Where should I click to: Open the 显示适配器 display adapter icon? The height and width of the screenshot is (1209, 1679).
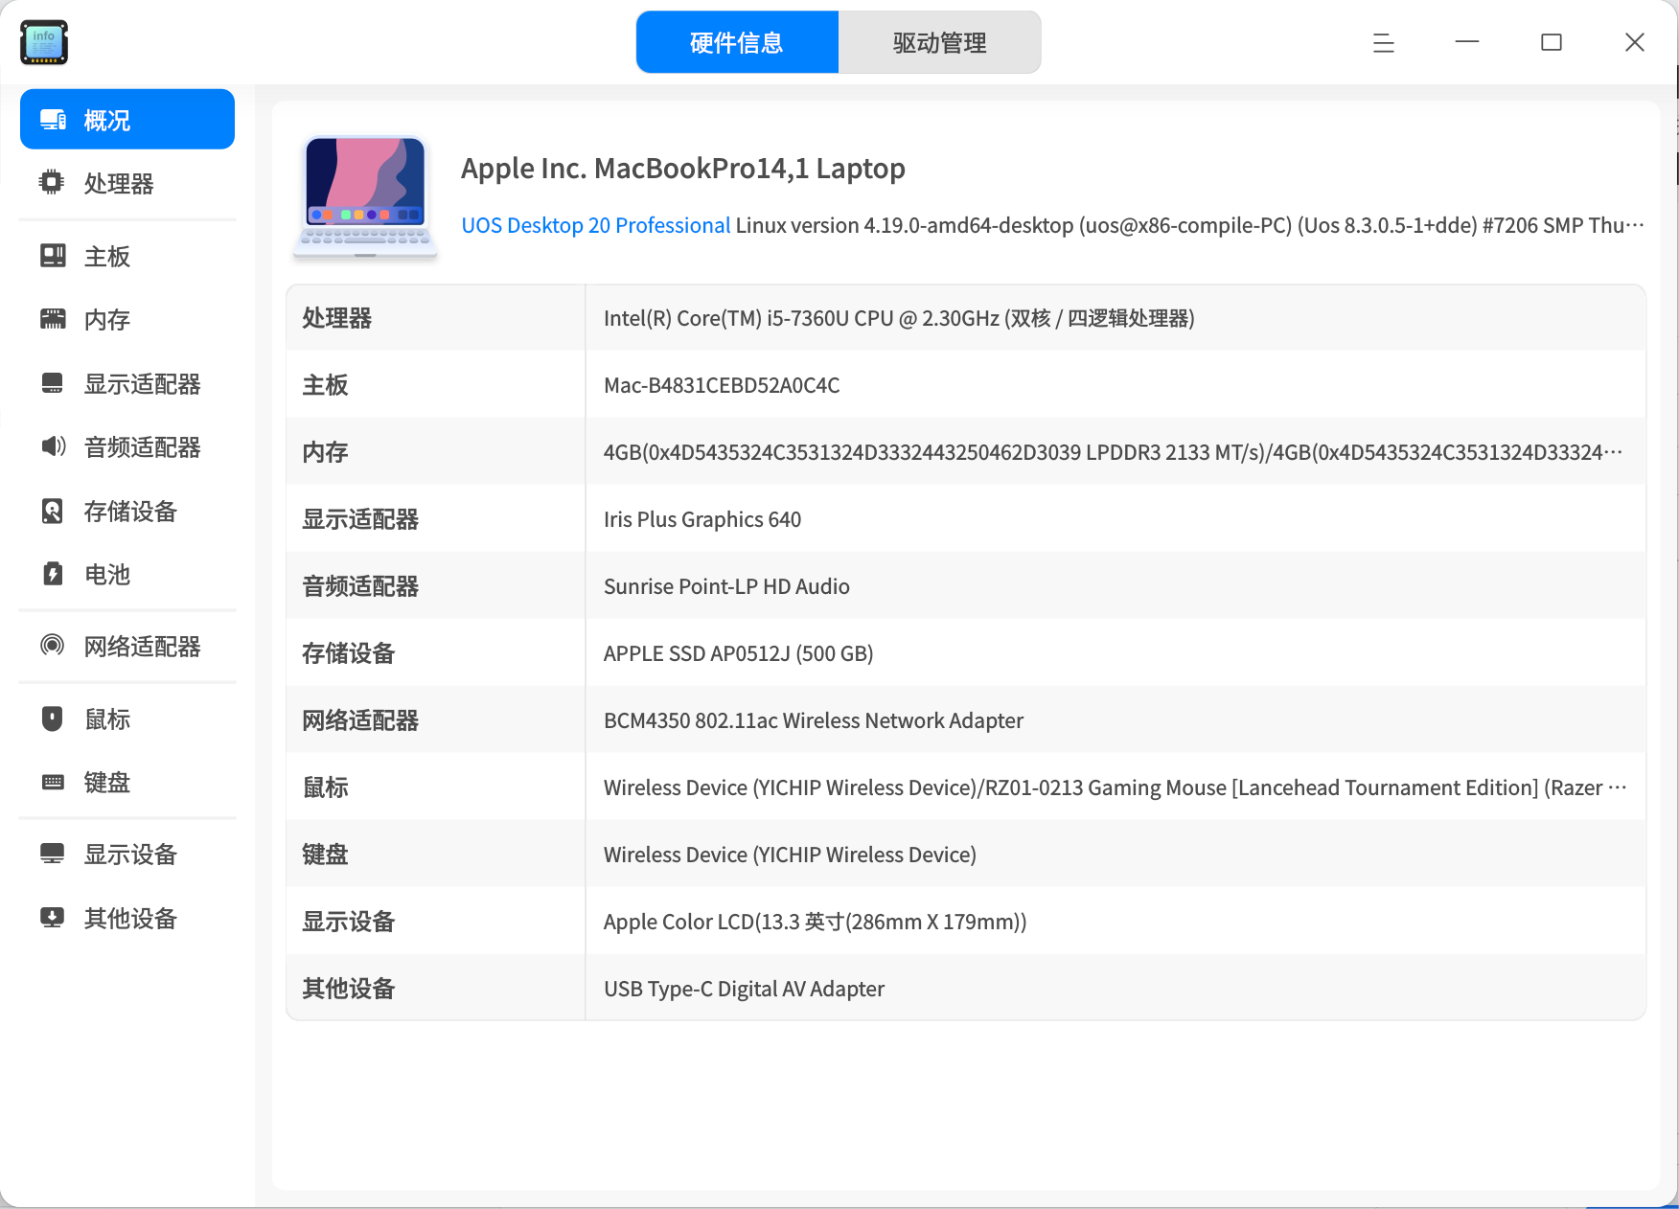[x=53, y=383]
